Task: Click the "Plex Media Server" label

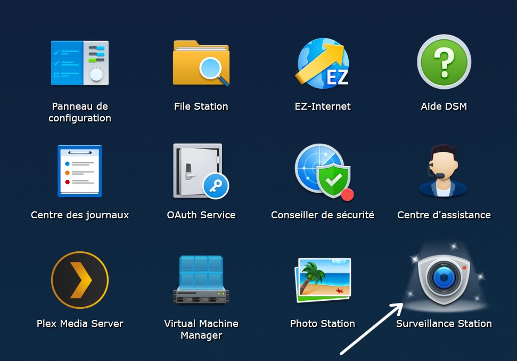Action: click(x=80, y=324)
